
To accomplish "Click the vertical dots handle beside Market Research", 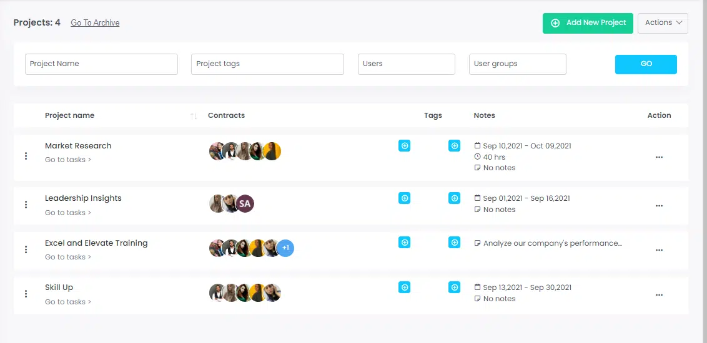I will pos(26,156).
